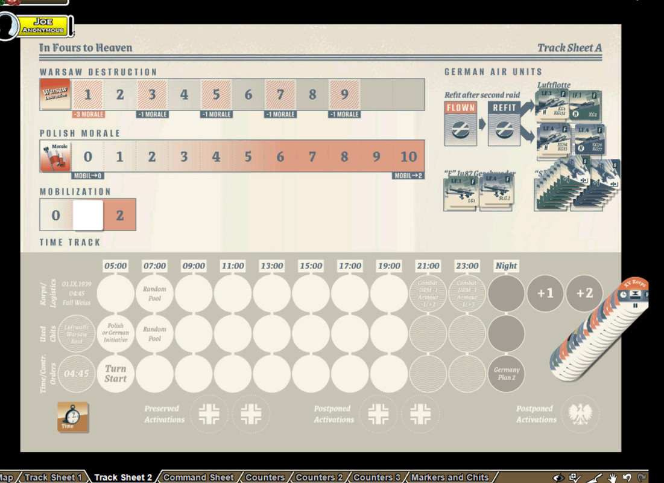
Task: Select the LF.4 KG76 KG77 blue card
Action: 589,140
